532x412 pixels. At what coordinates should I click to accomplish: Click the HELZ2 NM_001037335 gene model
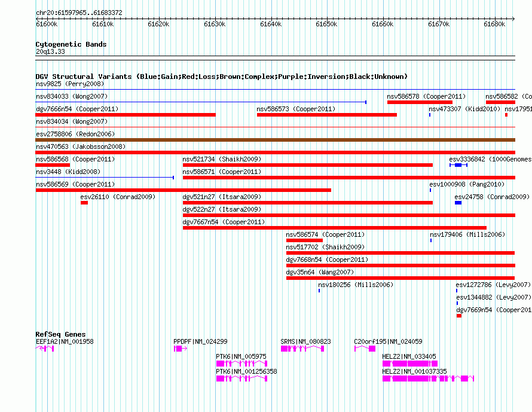428,379
